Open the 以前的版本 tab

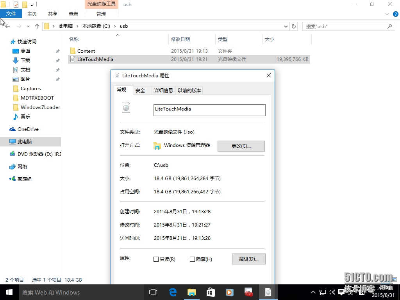click(189, 90)
